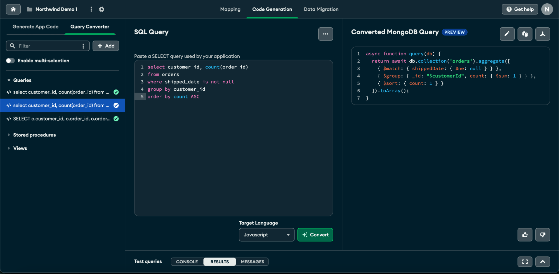The image size is (559, 274).
Task: Click 'order by count ASC' line
Action: 173,97
